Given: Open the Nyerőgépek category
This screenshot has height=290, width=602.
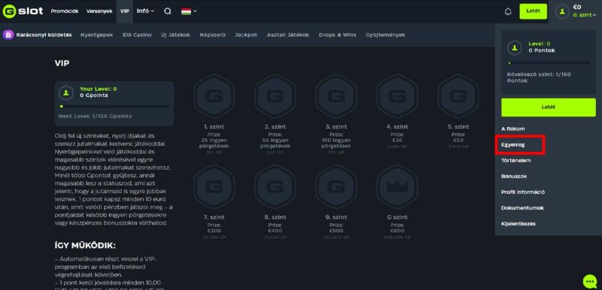Looking at the screenshot, I should click(x=97, y=35).
